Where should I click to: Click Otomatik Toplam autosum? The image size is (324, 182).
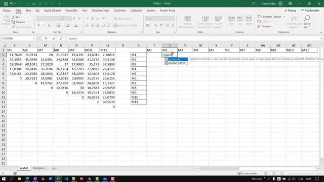click(x=269, y=17)
